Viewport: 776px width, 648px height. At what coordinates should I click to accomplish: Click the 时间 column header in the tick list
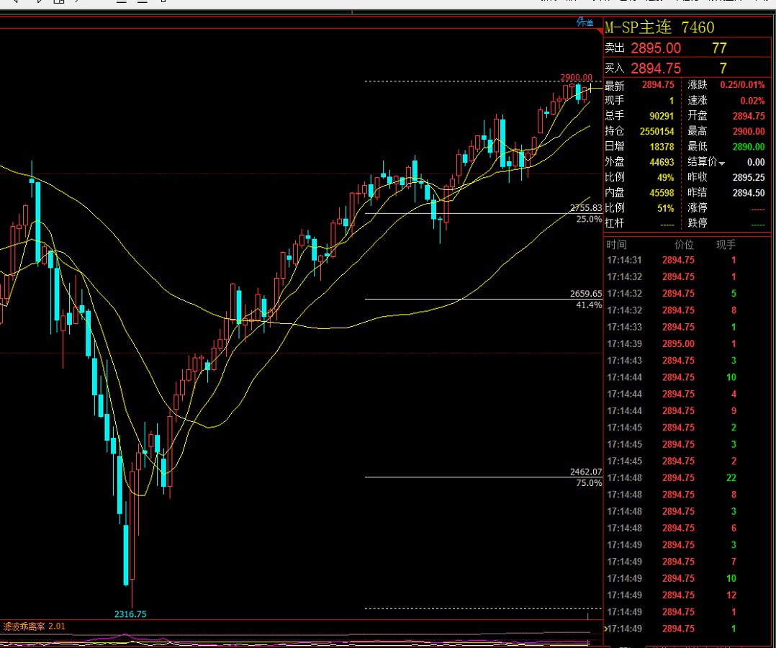click(x=617, y=245)
